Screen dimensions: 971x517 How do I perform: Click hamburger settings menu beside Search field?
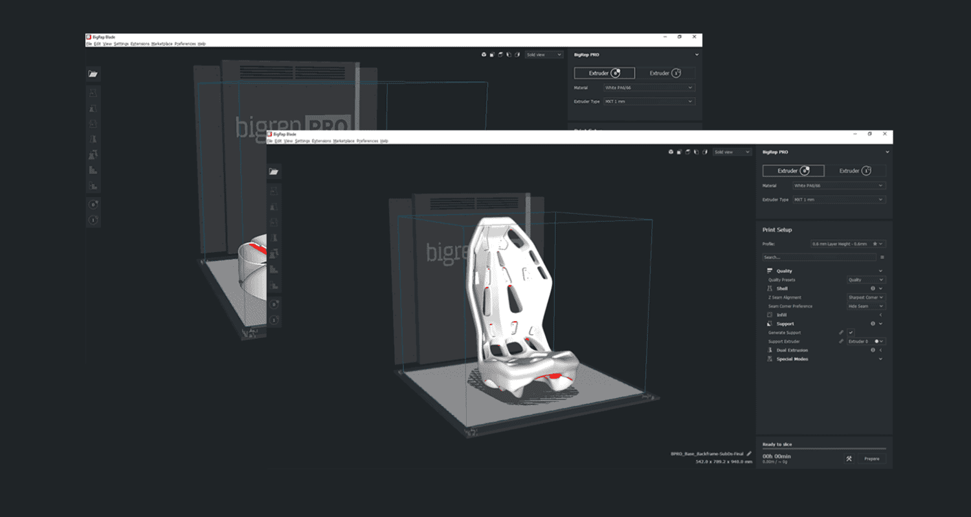[882, 257]
